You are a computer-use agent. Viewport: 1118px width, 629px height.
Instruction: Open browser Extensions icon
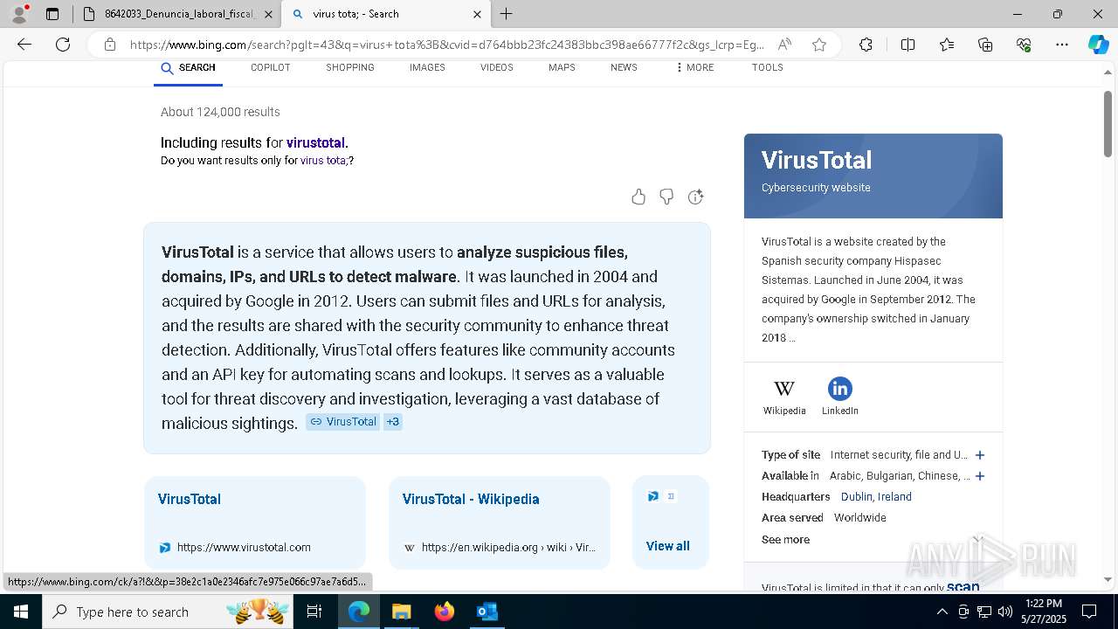866,45
